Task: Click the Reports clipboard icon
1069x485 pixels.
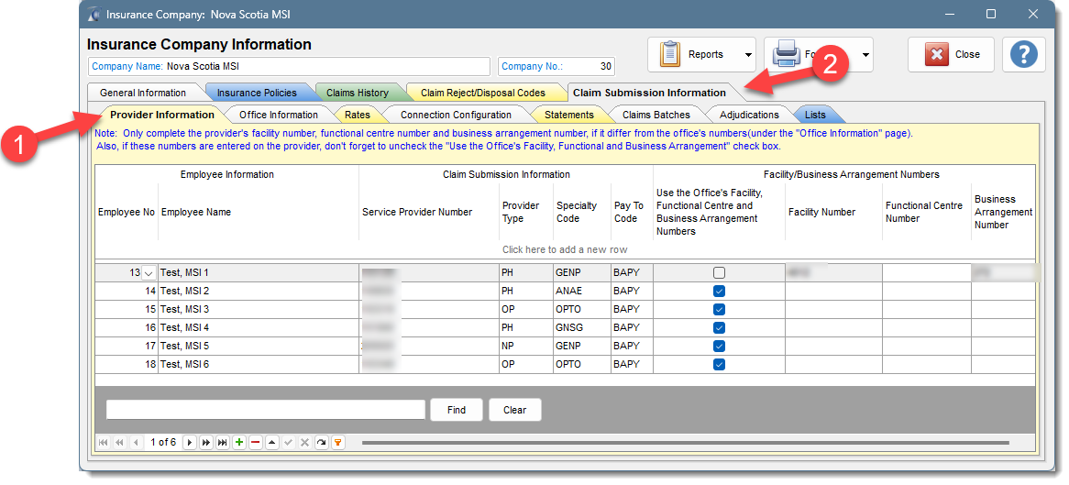Action: point(670,55)
